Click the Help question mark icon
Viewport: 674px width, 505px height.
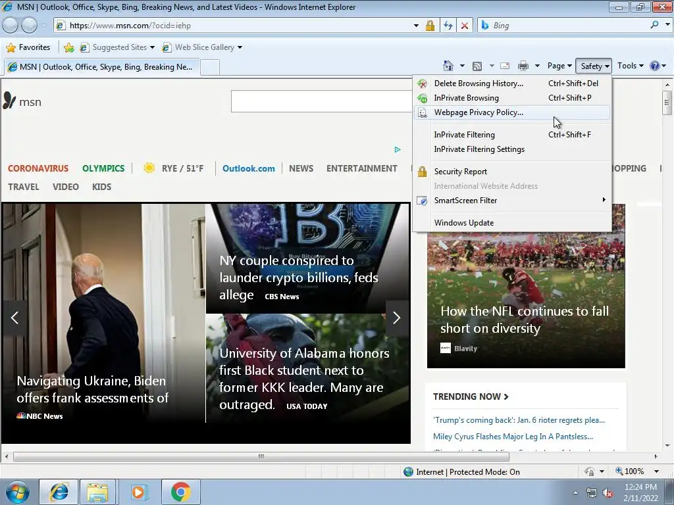pyautogui.click(x=655, y=66)
